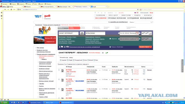Viewport: 185px width, 104px height.
Task: Toggle Люкс wagon type checkbox
Action: [x=94, y=60]
